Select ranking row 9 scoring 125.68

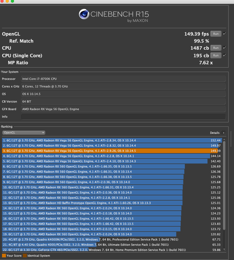coord(112,182)
